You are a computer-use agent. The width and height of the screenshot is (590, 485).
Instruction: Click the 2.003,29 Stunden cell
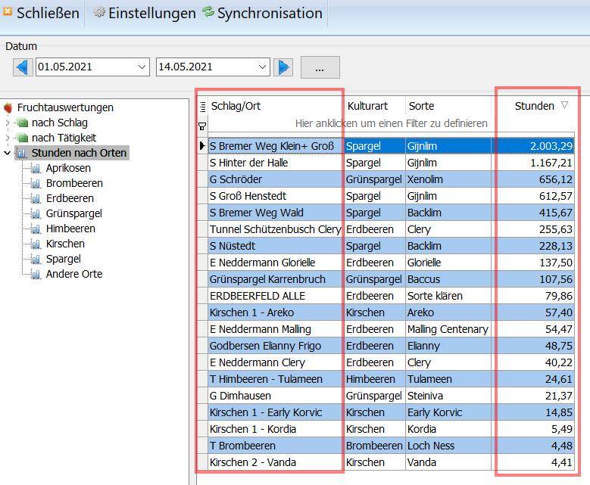point(533,146)
